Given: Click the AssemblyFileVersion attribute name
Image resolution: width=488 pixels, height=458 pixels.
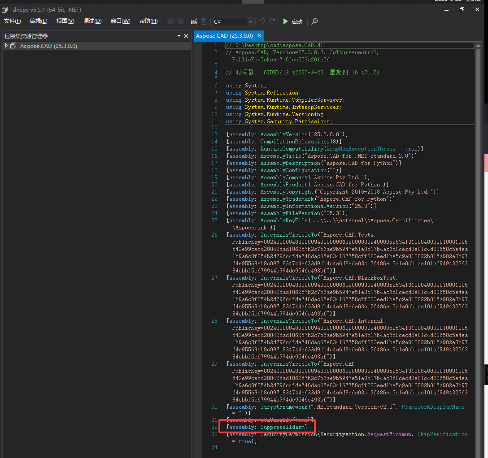Looking at the screenshot, I should 290,213.
